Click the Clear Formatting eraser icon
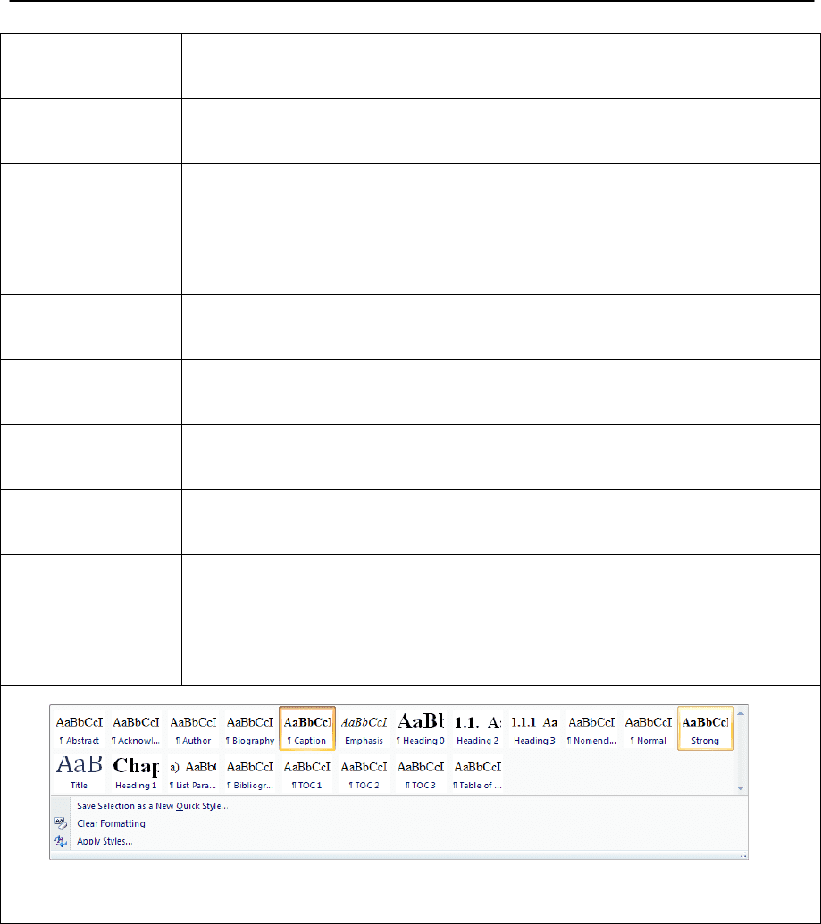 tap(61, 823)
